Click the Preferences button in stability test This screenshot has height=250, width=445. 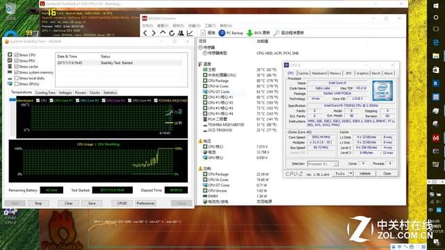[x=145, y=203]
